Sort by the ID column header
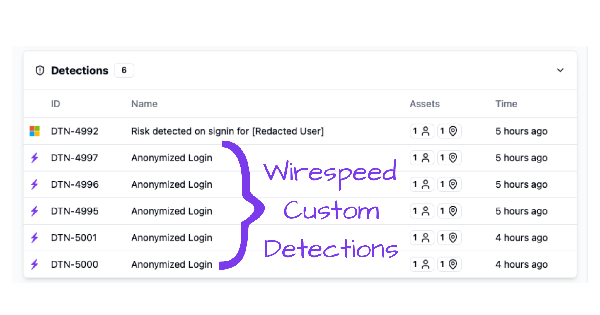This screenshot has height=315, width=600. 55,104
